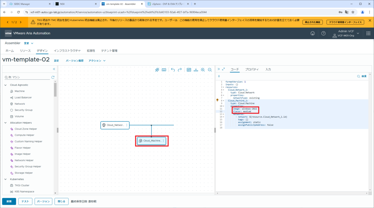The image size is (374, 208).
Task: Zoom in on the design canvas
Action: 203,70
